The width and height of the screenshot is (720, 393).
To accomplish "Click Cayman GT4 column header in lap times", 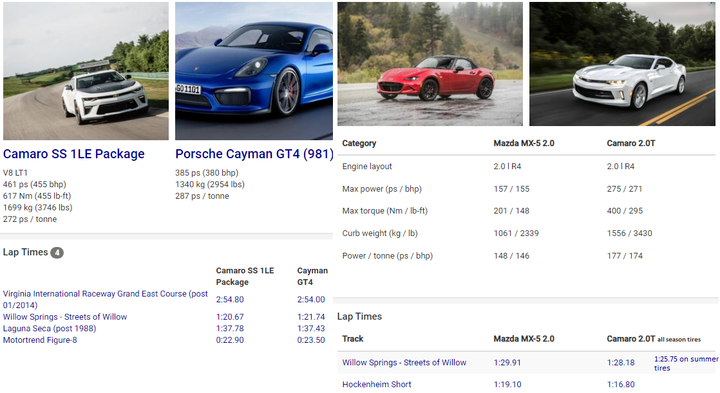I will click(x=312, y=277).
